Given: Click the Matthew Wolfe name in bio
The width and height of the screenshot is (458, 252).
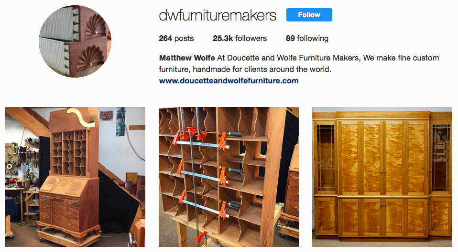Looking at the screenshot, I should pos(187,58).
